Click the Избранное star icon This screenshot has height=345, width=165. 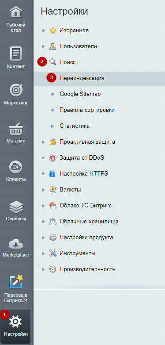click(x=52, y=31)
